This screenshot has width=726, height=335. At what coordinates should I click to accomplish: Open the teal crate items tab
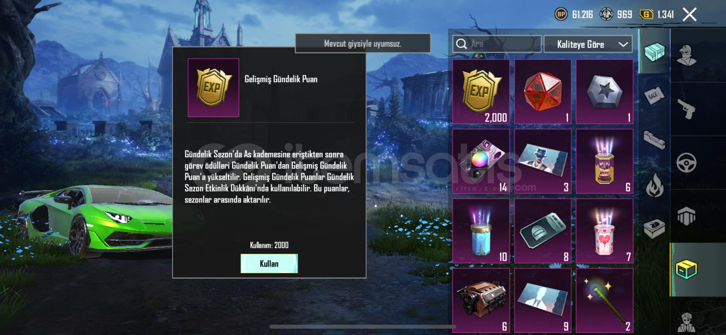pyautogui.click(x=654, y=52)
